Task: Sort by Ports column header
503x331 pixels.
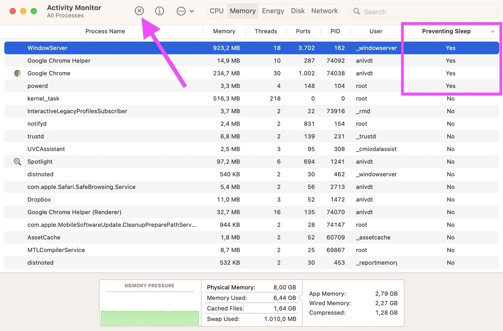Action: click(303, 31)
